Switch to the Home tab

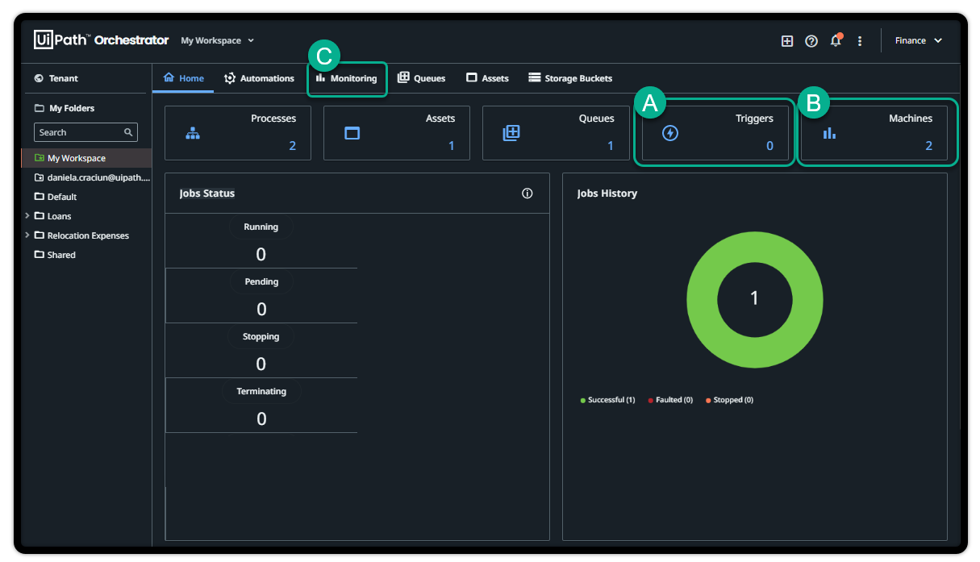(x=183, y=78)
